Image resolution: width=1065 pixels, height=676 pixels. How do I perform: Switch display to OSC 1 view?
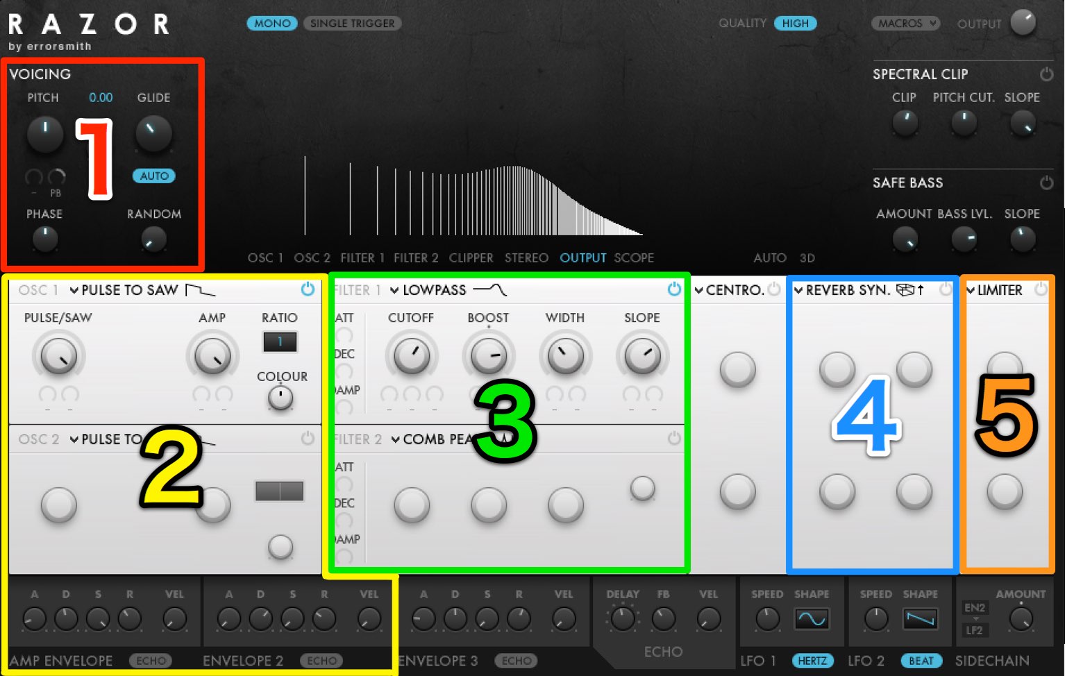(265, 258)
